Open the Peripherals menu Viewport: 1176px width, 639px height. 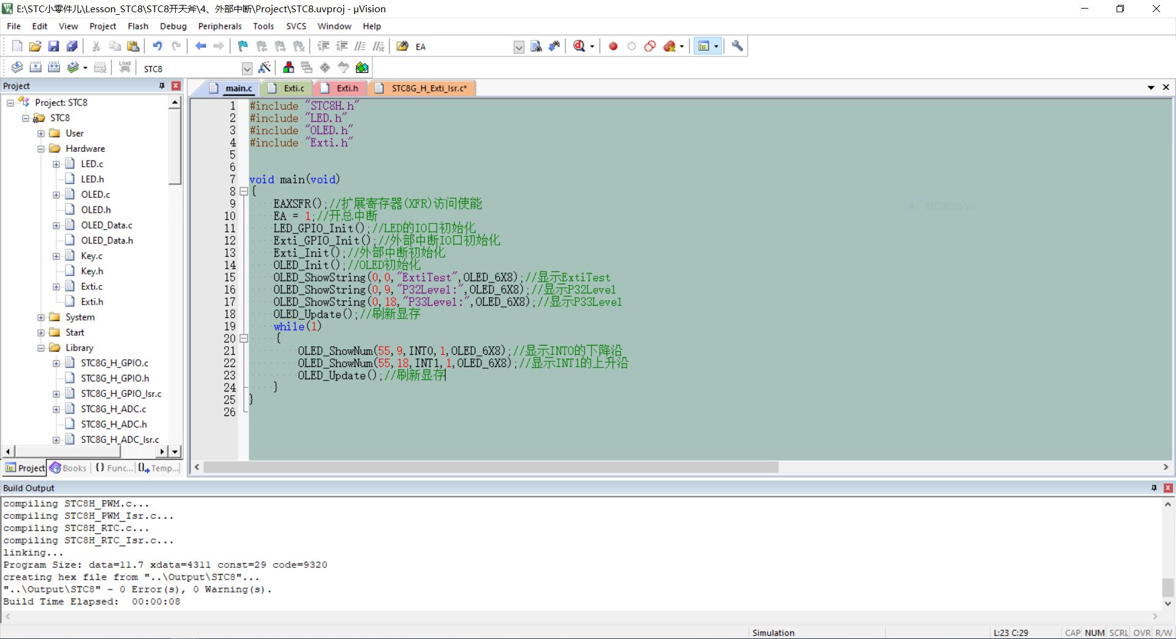(220, 26)
